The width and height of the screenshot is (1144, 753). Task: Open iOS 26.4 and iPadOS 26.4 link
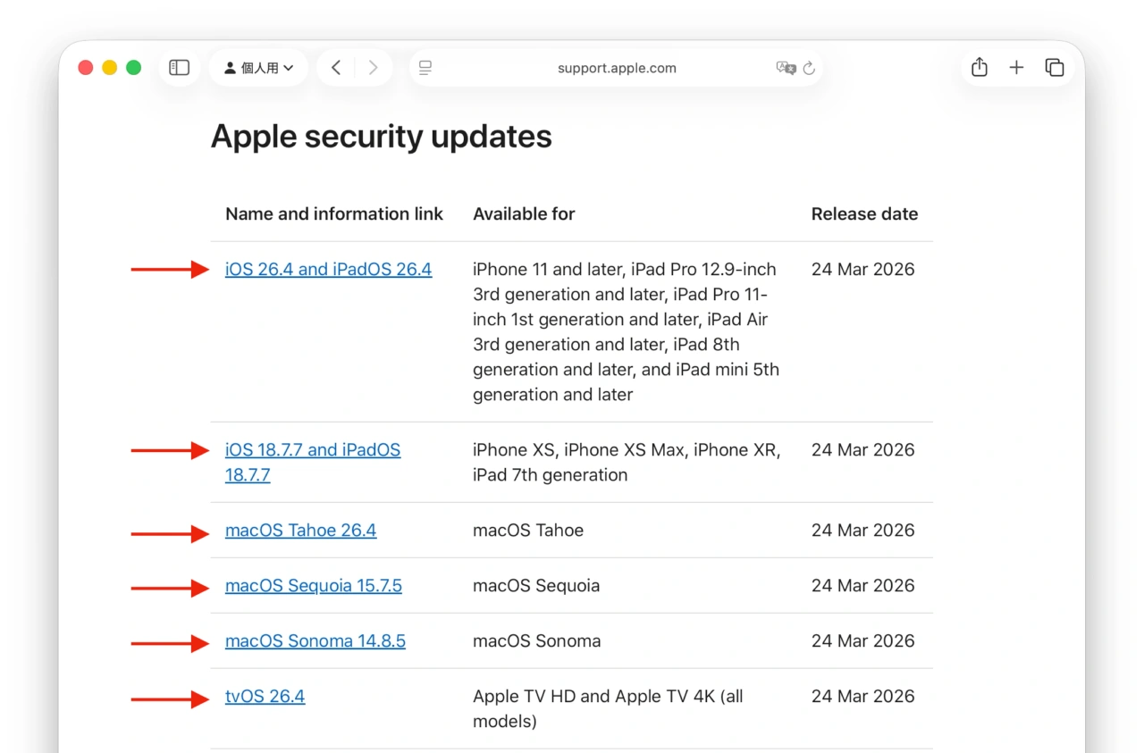328,270
